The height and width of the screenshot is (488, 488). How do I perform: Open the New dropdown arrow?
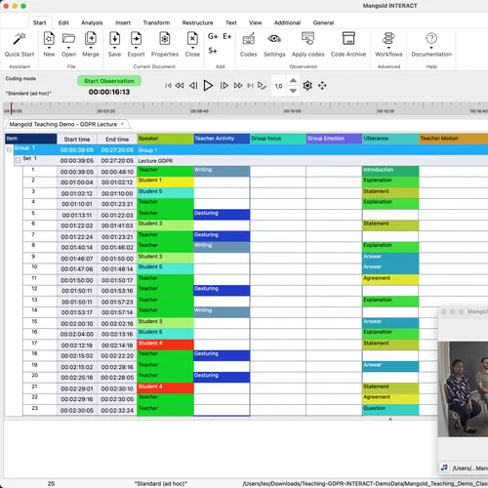[49, 48]
